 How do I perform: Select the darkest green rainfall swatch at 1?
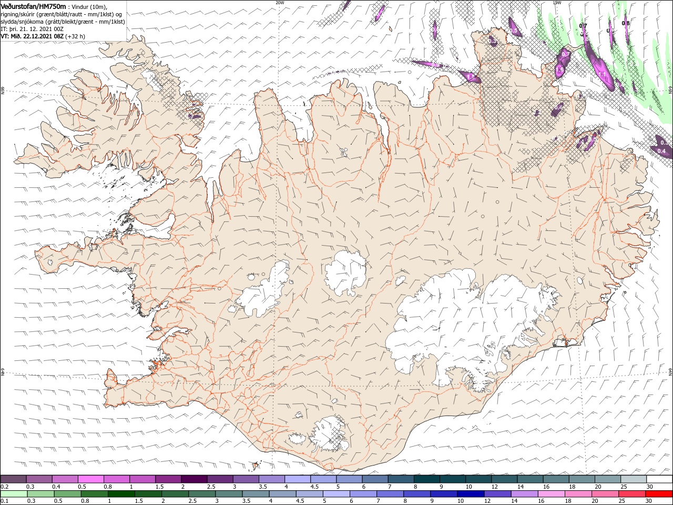pyautogui.click(x=120, y=494)
